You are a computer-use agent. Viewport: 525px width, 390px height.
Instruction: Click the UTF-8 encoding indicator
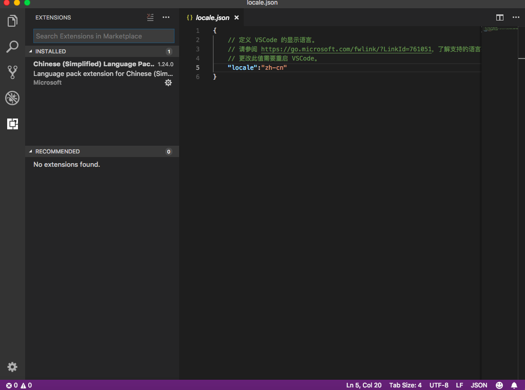tap(439, 385)
